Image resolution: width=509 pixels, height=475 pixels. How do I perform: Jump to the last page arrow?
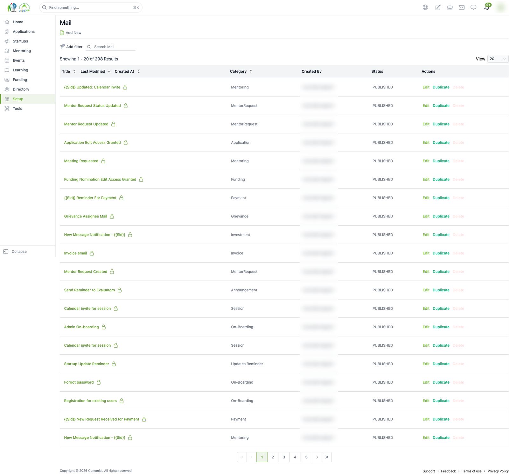pos(327,457)
